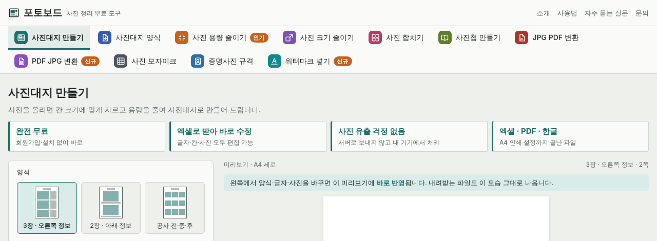Screen dimensions: 657x241
Task: Go to the 사진 합치기 tab
Action: tap(396, 37)
